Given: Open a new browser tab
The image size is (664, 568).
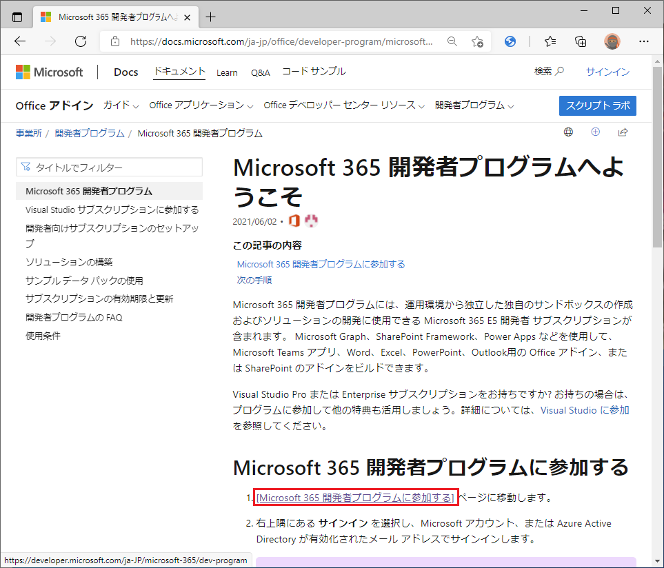Looking at the screenshot, I should pyautogui.click(x=210, y=17).
